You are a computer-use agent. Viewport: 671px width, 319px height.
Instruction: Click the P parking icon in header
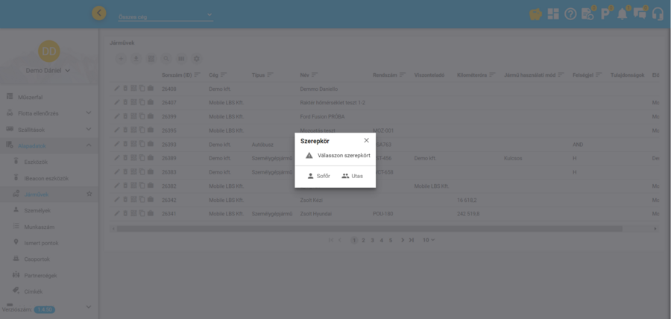click(605, 14)
